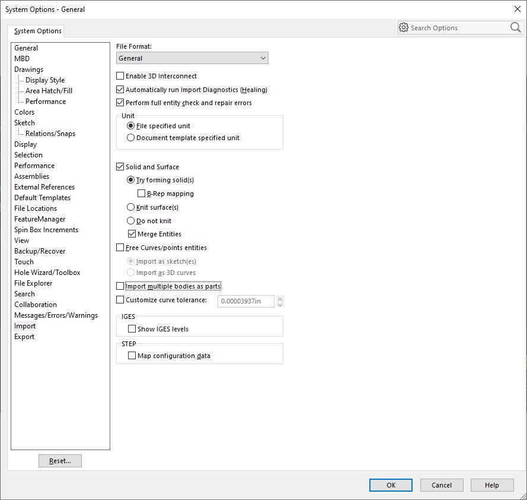Select Display Style under Drawings

click(x=45, y=80)
